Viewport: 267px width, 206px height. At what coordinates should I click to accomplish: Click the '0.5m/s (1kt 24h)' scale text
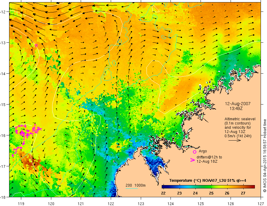click(x=238, y=136)
